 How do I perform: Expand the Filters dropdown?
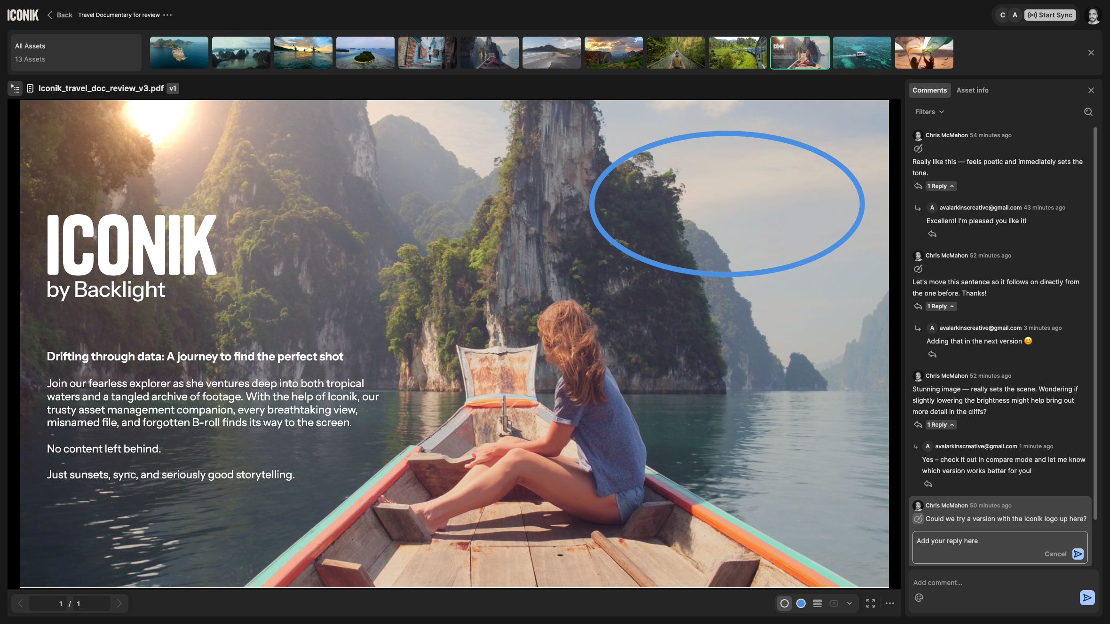point(929,112)
